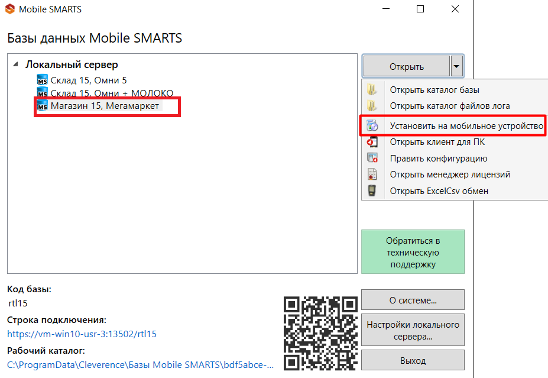Select the Локальный сервер root label
The height and width of the screenshot is (378, 548).
click(x=72, y=64)
